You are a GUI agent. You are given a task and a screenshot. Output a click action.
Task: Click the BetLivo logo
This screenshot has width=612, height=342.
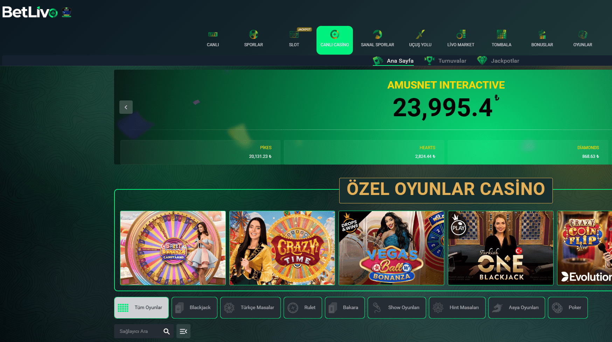point(30,12)
